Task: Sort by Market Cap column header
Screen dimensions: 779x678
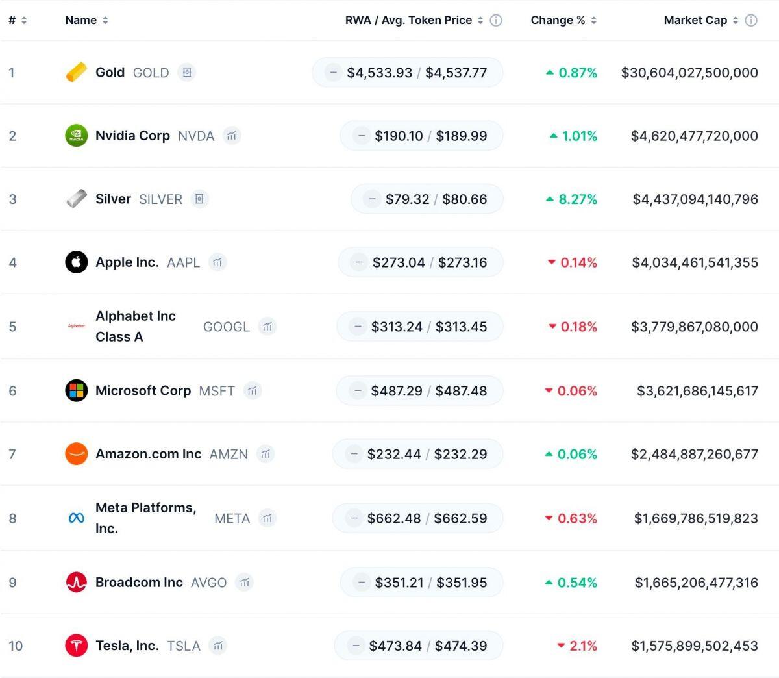Action: (700, 20)
